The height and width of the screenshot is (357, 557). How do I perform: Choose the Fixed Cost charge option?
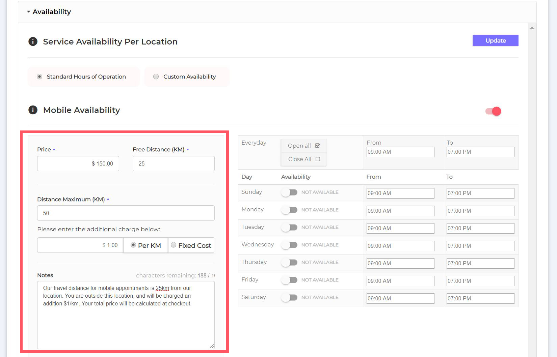click(x=174, y=245)
